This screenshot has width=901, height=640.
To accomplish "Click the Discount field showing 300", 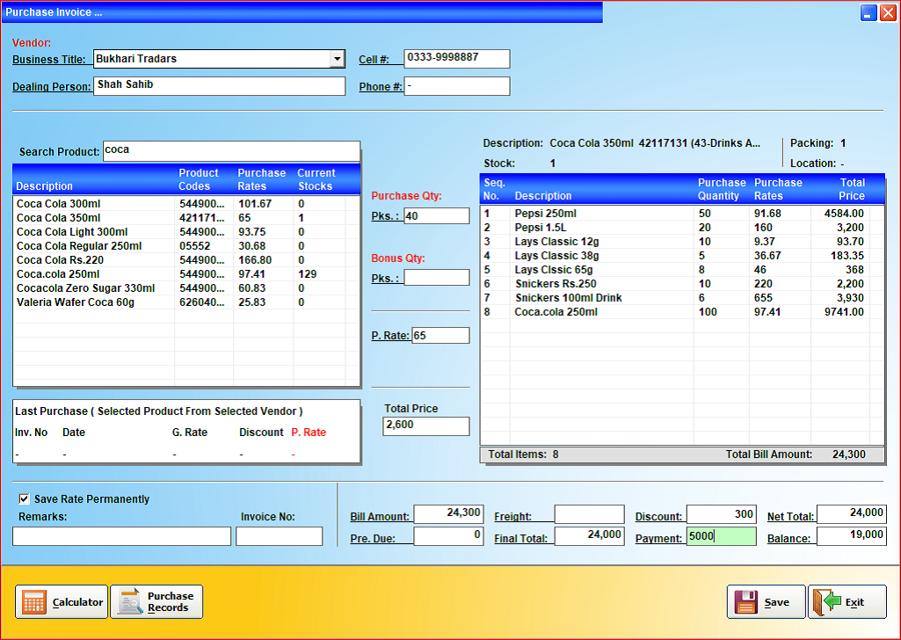I will click(x=722, y=513).
